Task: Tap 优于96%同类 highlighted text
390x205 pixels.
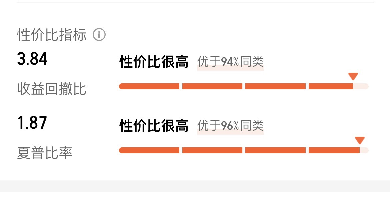Action: (230, 126)
